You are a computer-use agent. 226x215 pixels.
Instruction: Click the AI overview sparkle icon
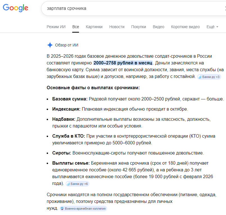[50, 45]
